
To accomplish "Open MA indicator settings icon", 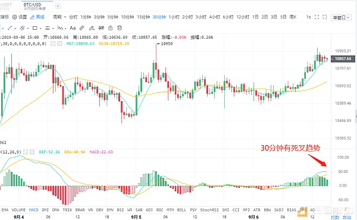I will coord(53,43).
